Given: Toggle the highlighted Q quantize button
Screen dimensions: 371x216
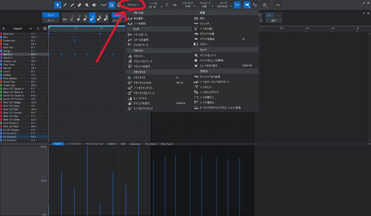Looking at the screenshot, I should click(112, 5).
